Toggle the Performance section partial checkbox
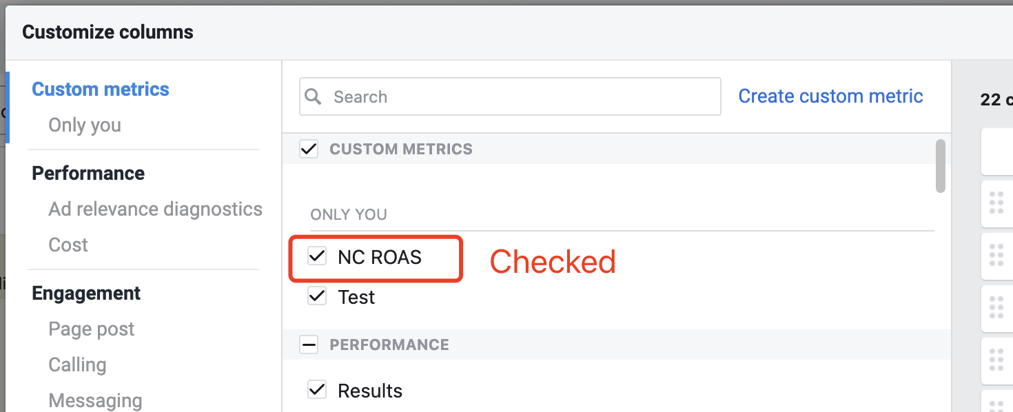 point(309,344)
